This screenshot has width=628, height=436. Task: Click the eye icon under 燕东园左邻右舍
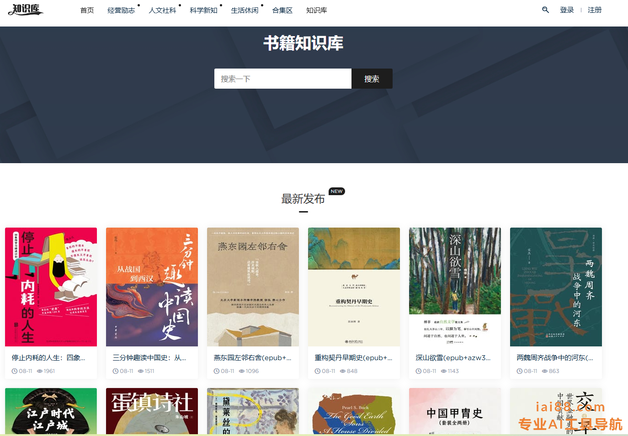coord(242,371)
